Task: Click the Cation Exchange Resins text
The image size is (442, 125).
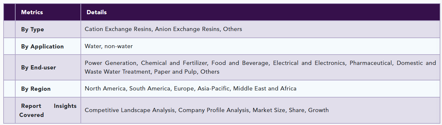Action: click(x=118, y=29)
